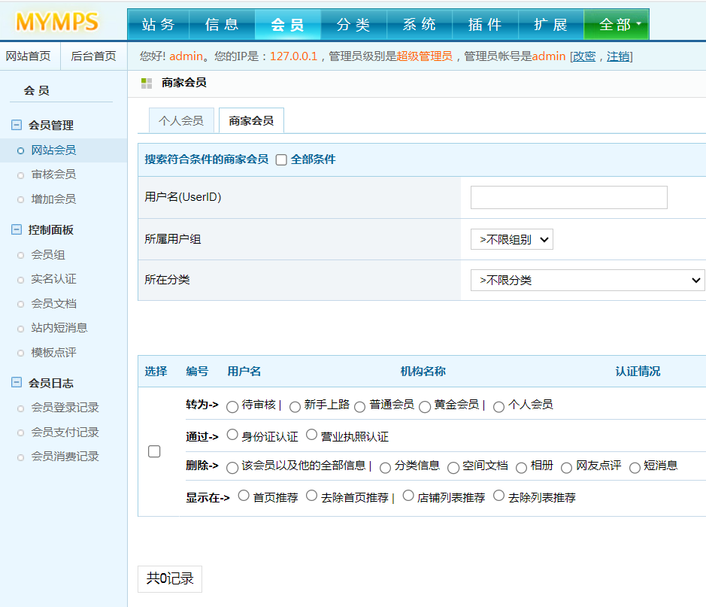Select the 待审核 radio button

[232, 407]
